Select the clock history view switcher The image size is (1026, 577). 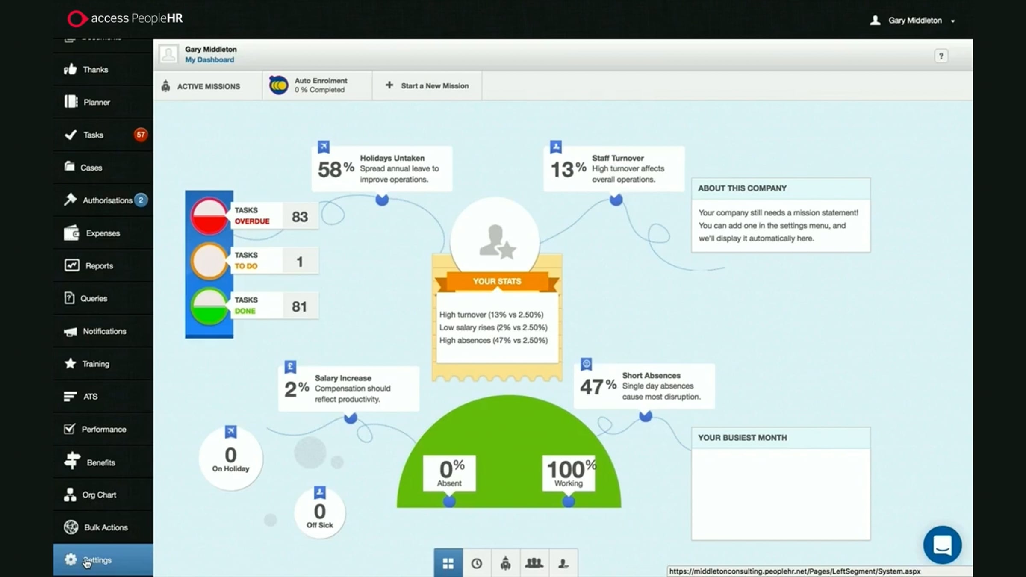[478, 563]
